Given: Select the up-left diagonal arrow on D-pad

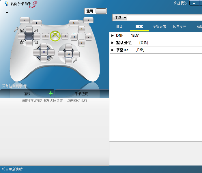Looking at the screenshot, I should click(x=22, y=30).
